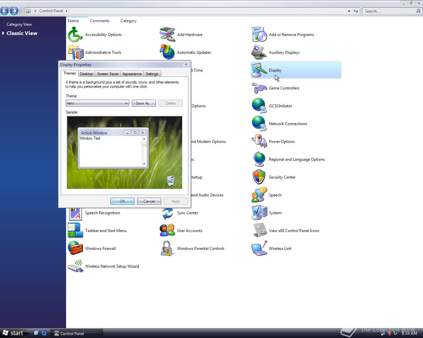Open the User Accounts icon
This screenshot has width=423, height=338.
tap(167, 231)
